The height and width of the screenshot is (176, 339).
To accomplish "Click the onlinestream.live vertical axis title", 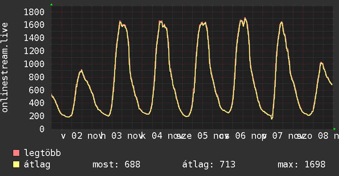I will [5, 67].
